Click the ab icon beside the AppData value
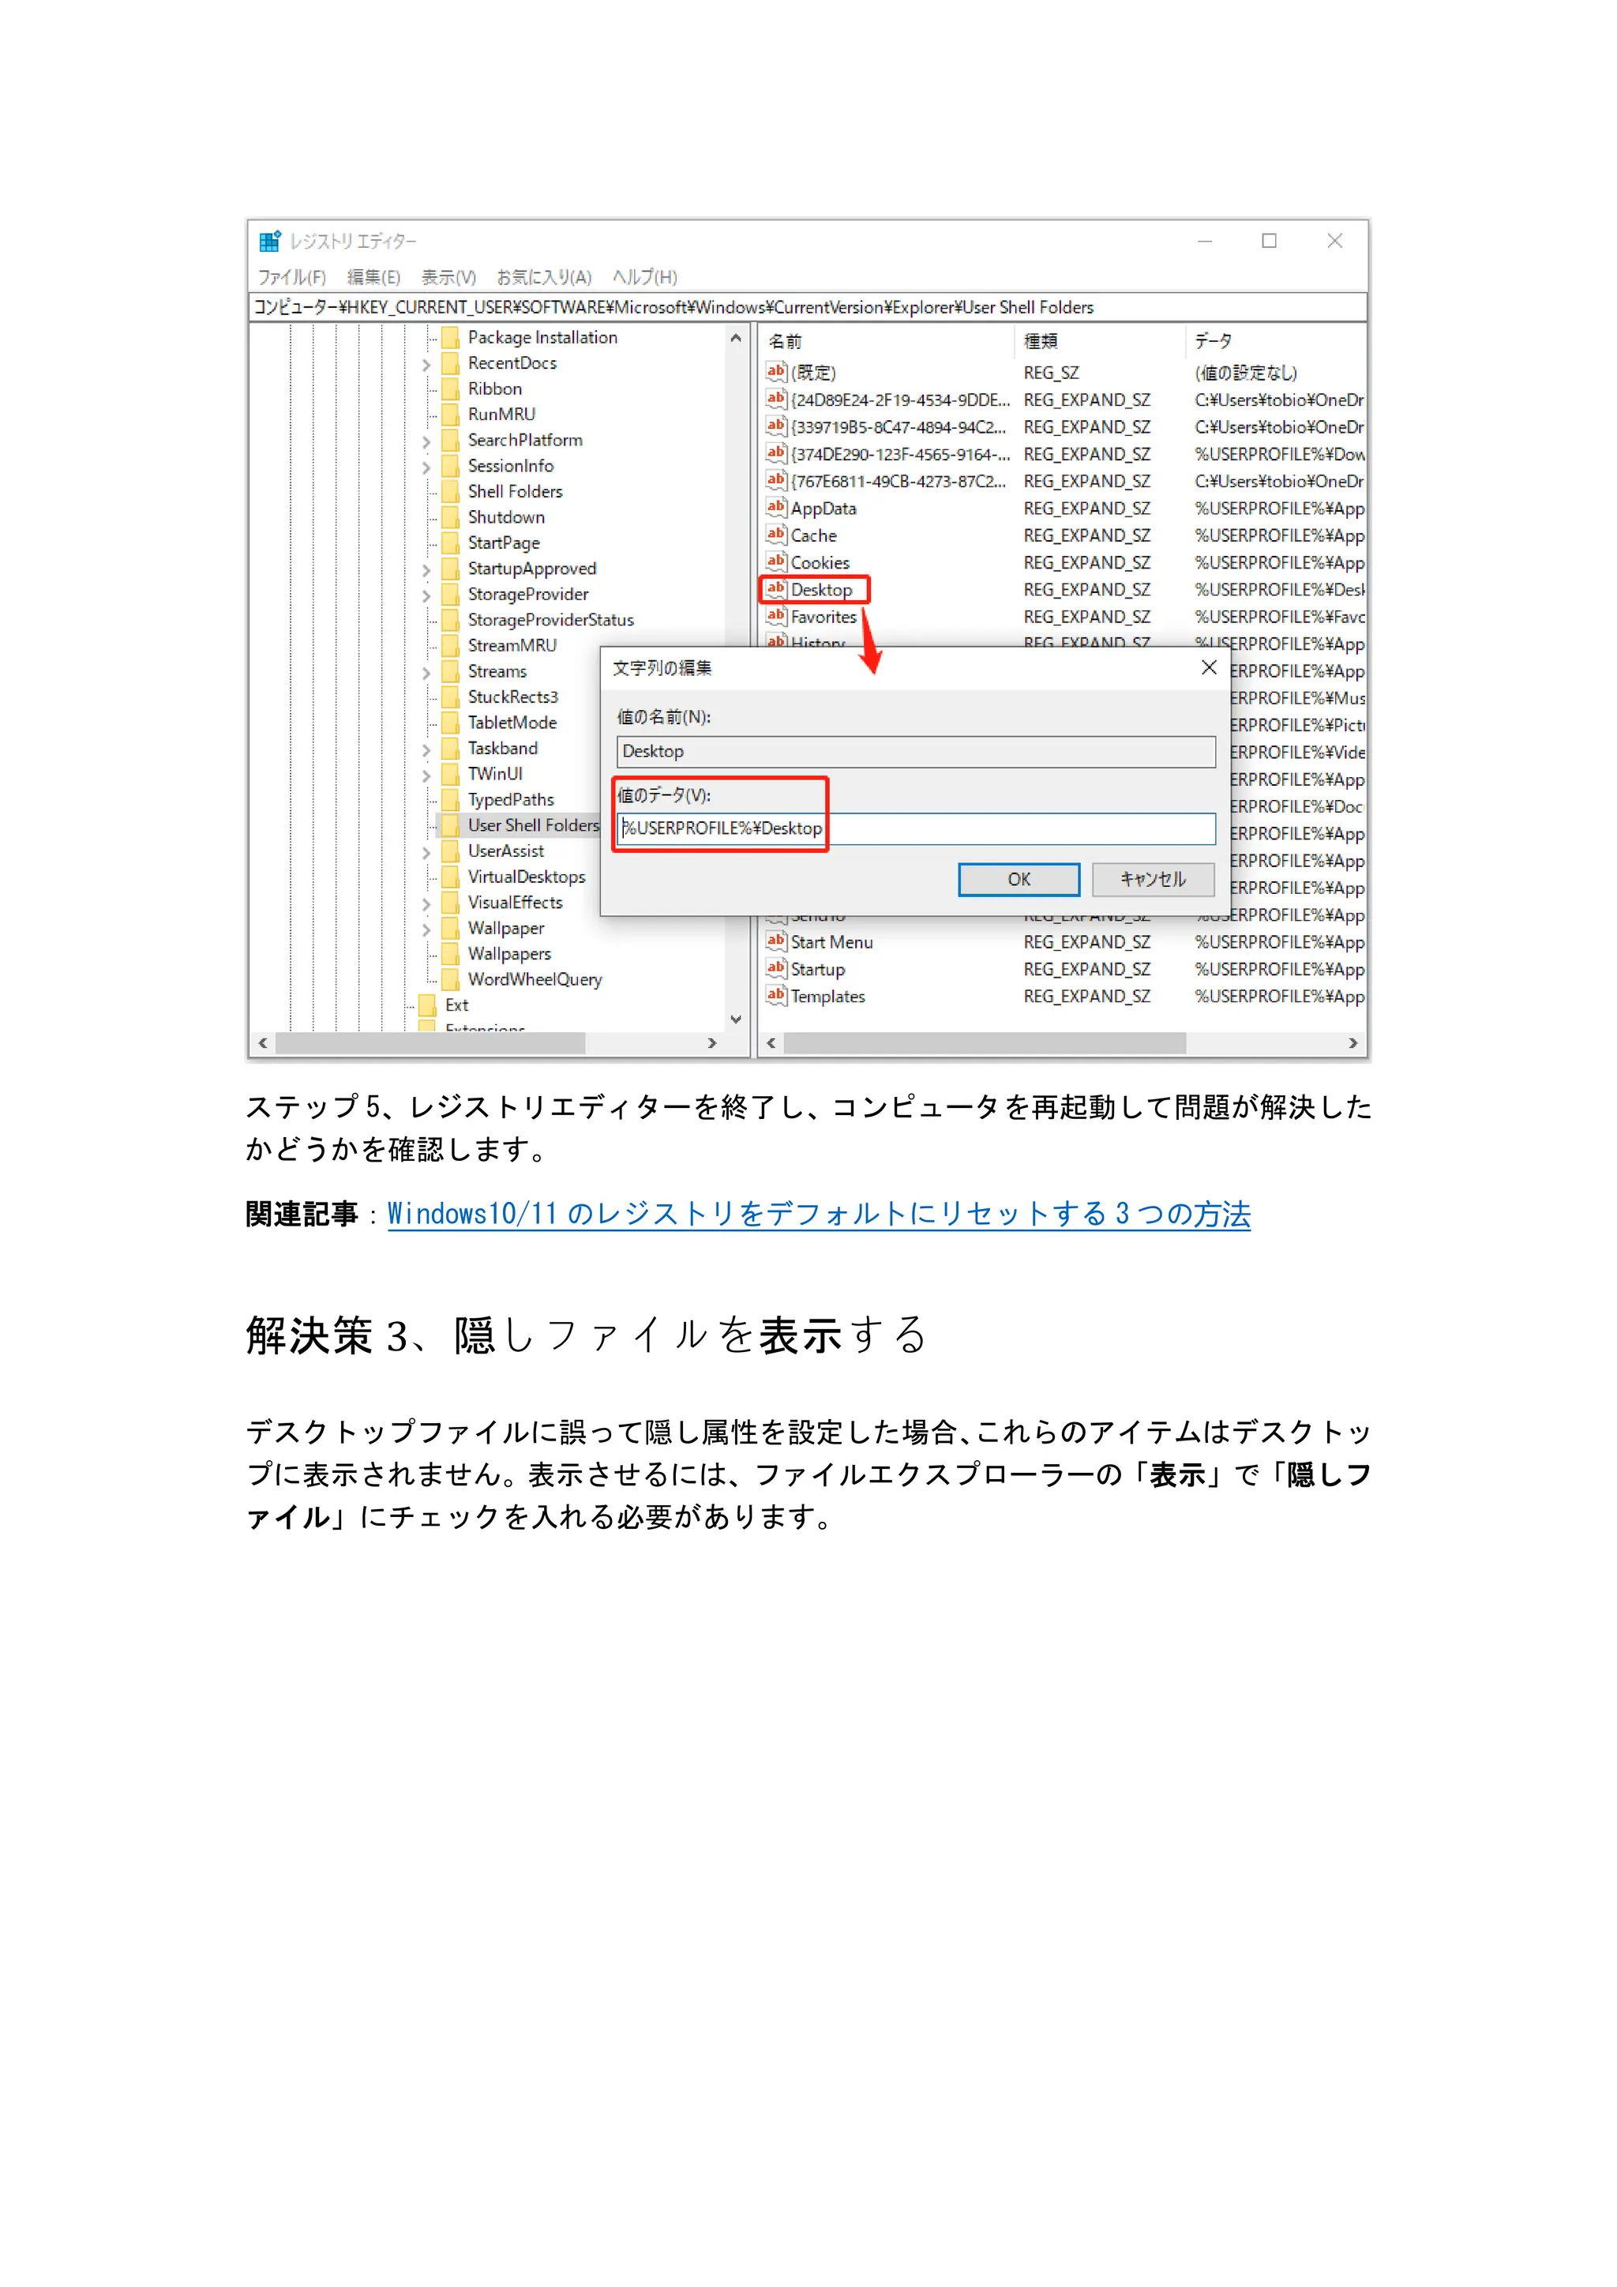 775,507
